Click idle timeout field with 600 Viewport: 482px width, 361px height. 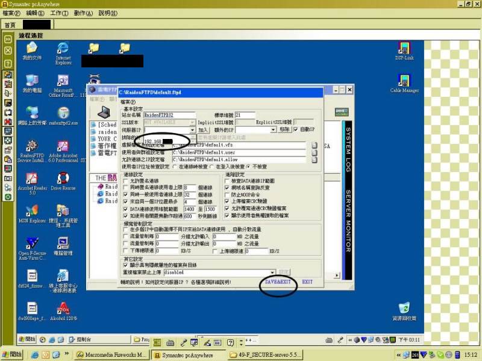click(x=190, y=216)
